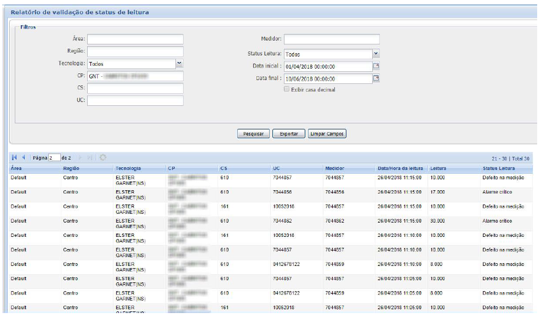Click the last page arrow
This screenshot has width=541, height=318.
[x=90, y=158]
